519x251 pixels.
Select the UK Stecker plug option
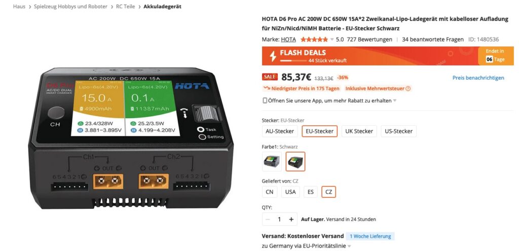click(359, 131)
